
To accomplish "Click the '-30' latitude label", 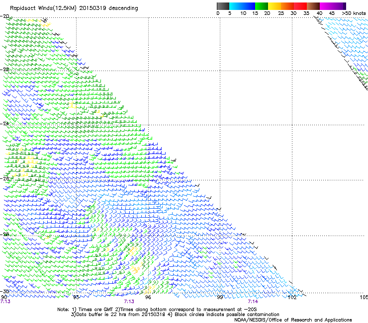I will coord(4,291).
